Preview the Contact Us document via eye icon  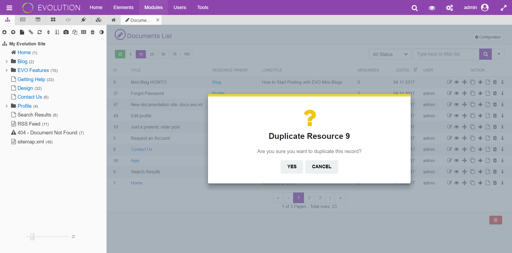(x=457, y=149)
